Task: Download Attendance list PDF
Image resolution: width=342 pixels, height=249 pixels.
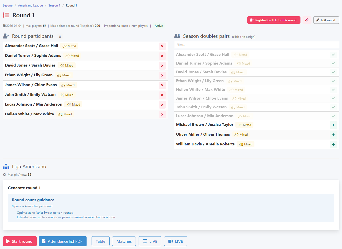Action: 63,241
